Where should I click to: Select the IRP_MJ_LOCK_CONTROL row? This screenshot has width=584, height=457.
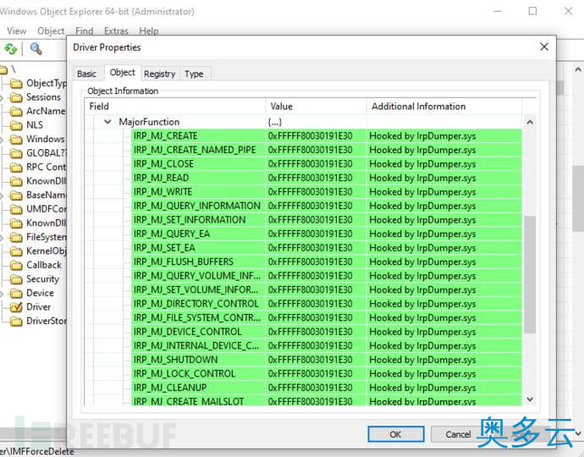pyautogui.click(x=326, y=373)
